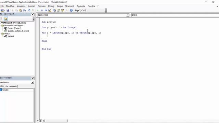Click the Redo arrow icon

click(33, 11)
